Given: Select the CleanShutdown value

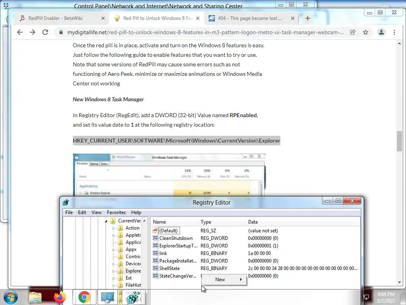Looking at the screenshot, I should (x=176, y=238).
